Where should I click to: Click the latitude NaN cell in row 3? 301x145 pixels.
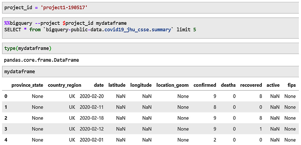coord(121,129)
